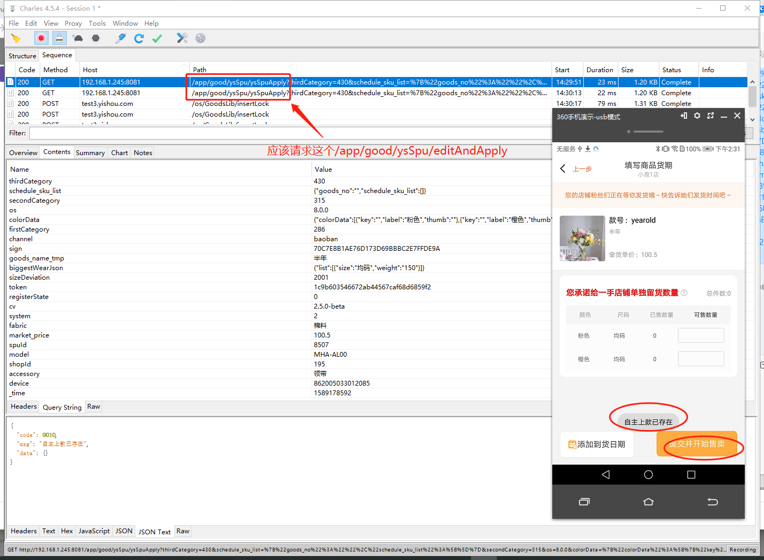Switch request view to Query String tab
This screenshot has height=560, width=764.
(x=62, y=408)
